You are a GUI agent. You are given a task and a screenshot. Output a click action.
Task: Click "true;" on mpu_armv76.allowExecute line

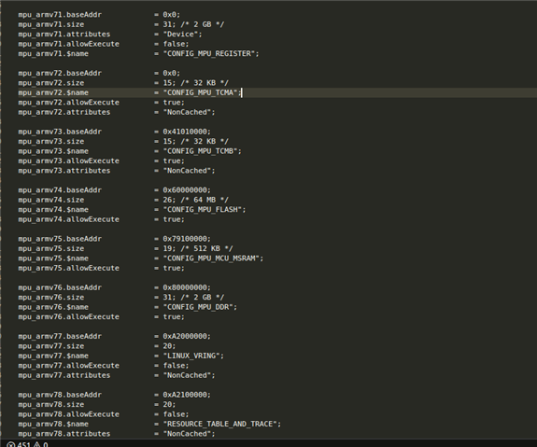click(x=174, y=317)
